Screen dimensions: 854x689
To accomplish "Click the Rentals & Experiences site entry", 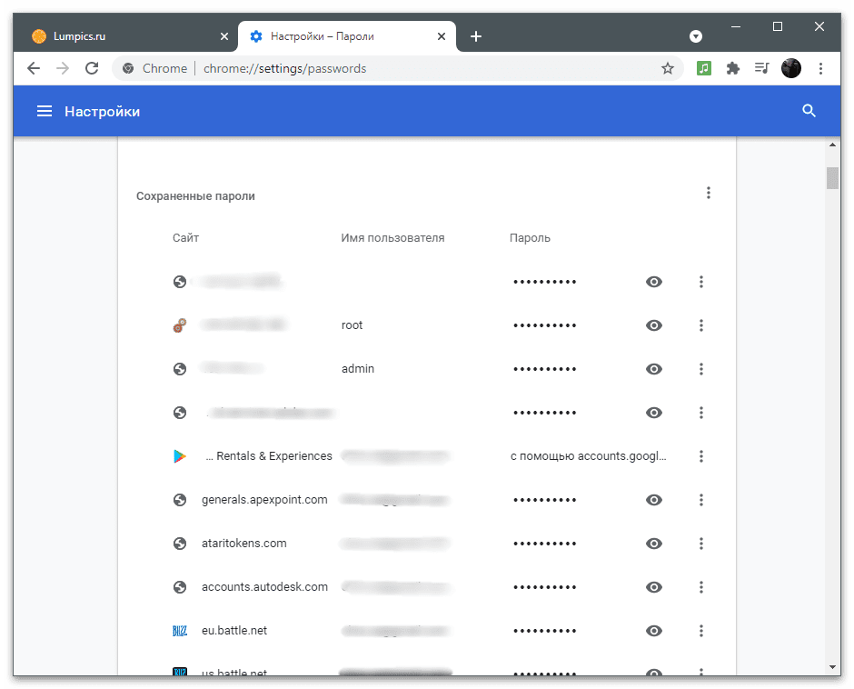I will tap(269, 455).
